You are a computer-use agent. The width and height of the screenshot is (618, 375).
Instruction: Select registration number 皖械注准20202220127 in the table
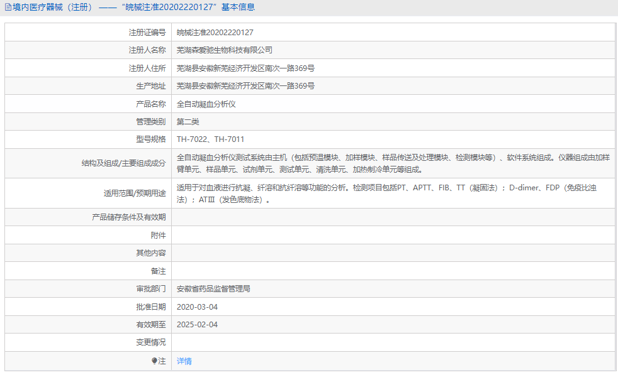(215, 33)
